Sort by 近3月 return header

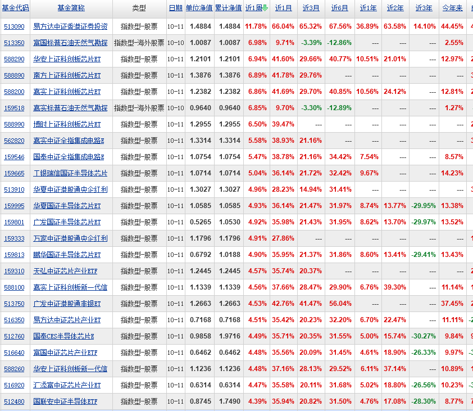311,8
